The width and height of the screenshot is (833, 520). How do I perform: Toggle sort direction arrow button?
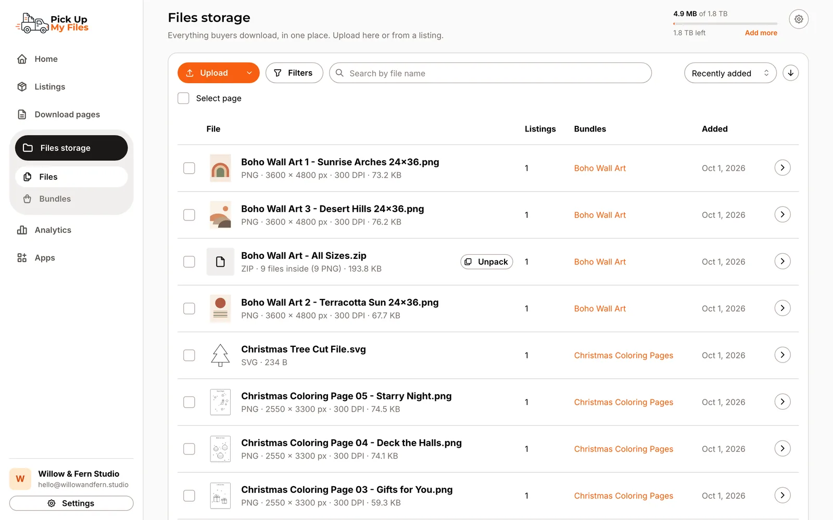coord(790,73)
